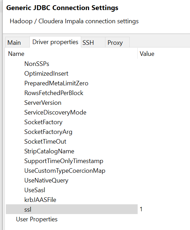Select the OptimizedInsert property
The image size is (190, 230).
pos(46,74)
